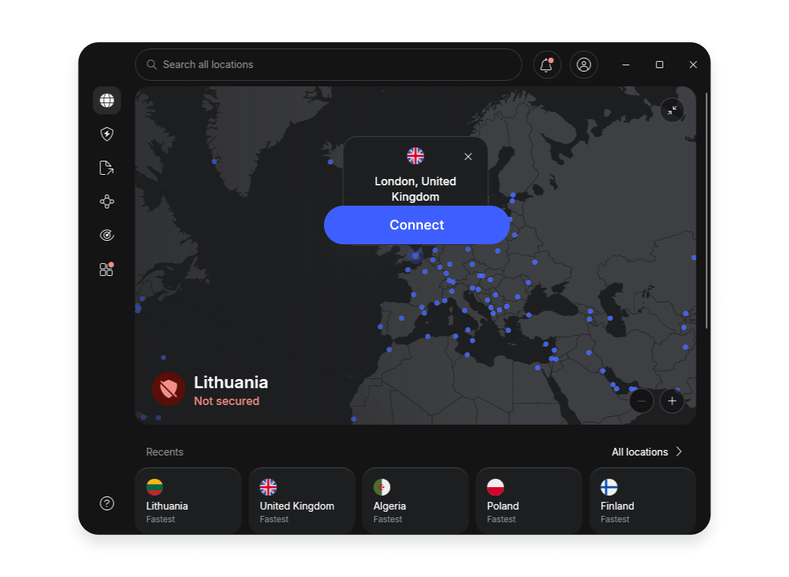Screen dimensions: 789x577
Task: Click the UK flag in the London popup
Action: (416, 156)
